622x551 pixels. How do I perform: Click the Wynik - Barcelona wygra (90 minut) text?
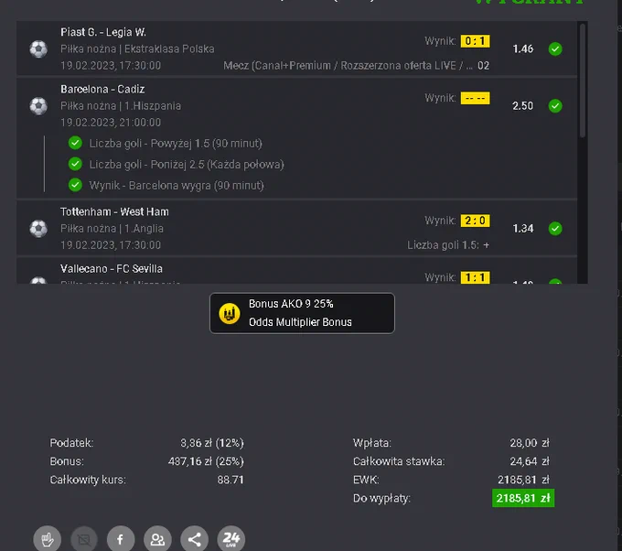177,186
